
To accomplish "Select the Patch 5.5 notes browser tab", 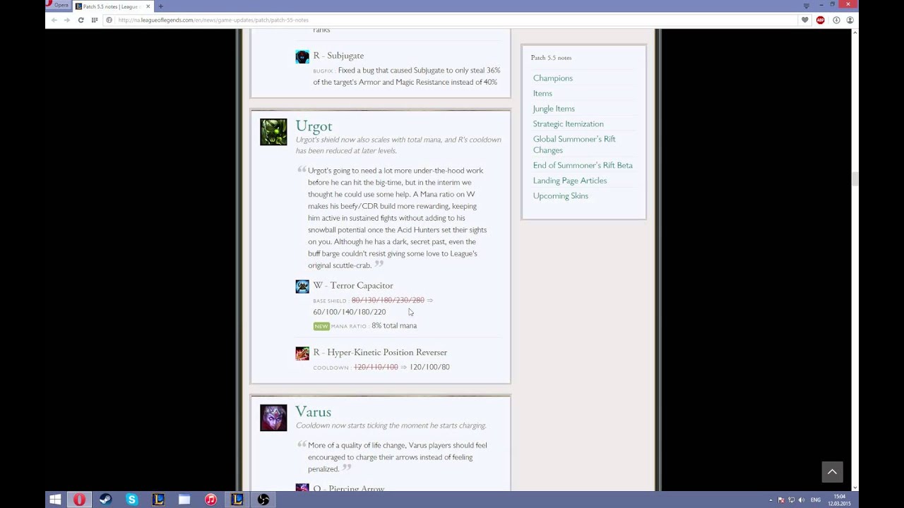I will pos(112,6).
